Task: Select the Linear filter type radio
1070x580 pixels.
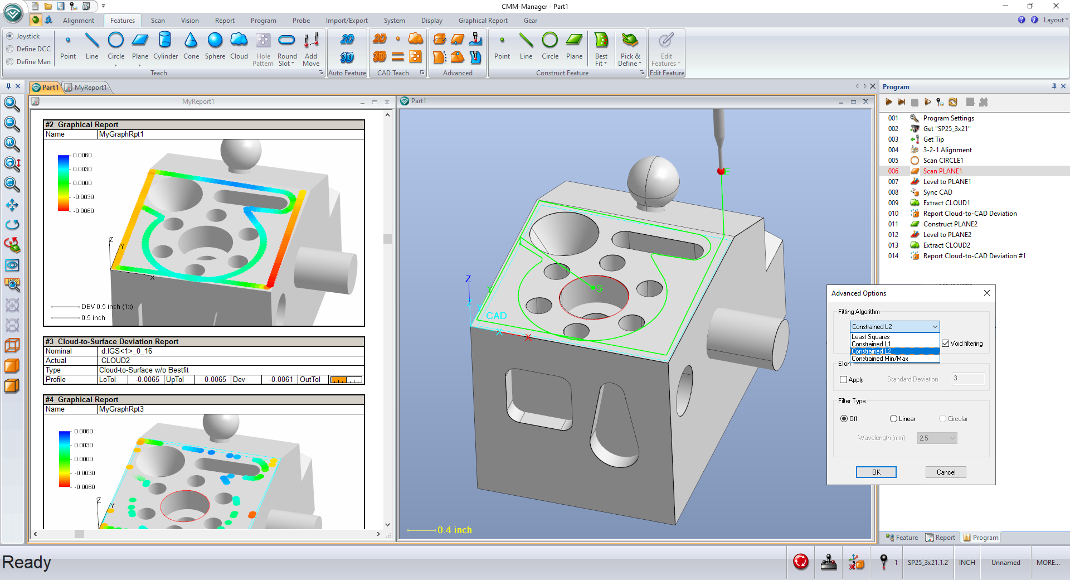Action: coord(893,419)
